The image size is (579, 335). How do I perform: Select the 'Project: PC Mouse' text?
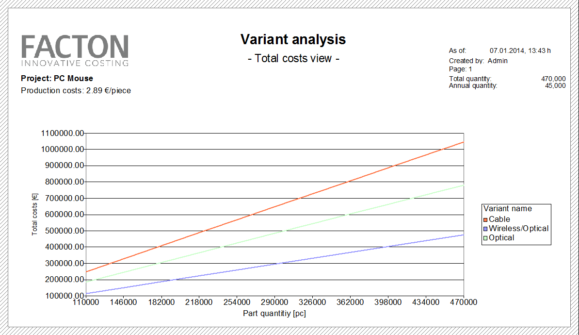pyautogui.click(x=57, y=79)
